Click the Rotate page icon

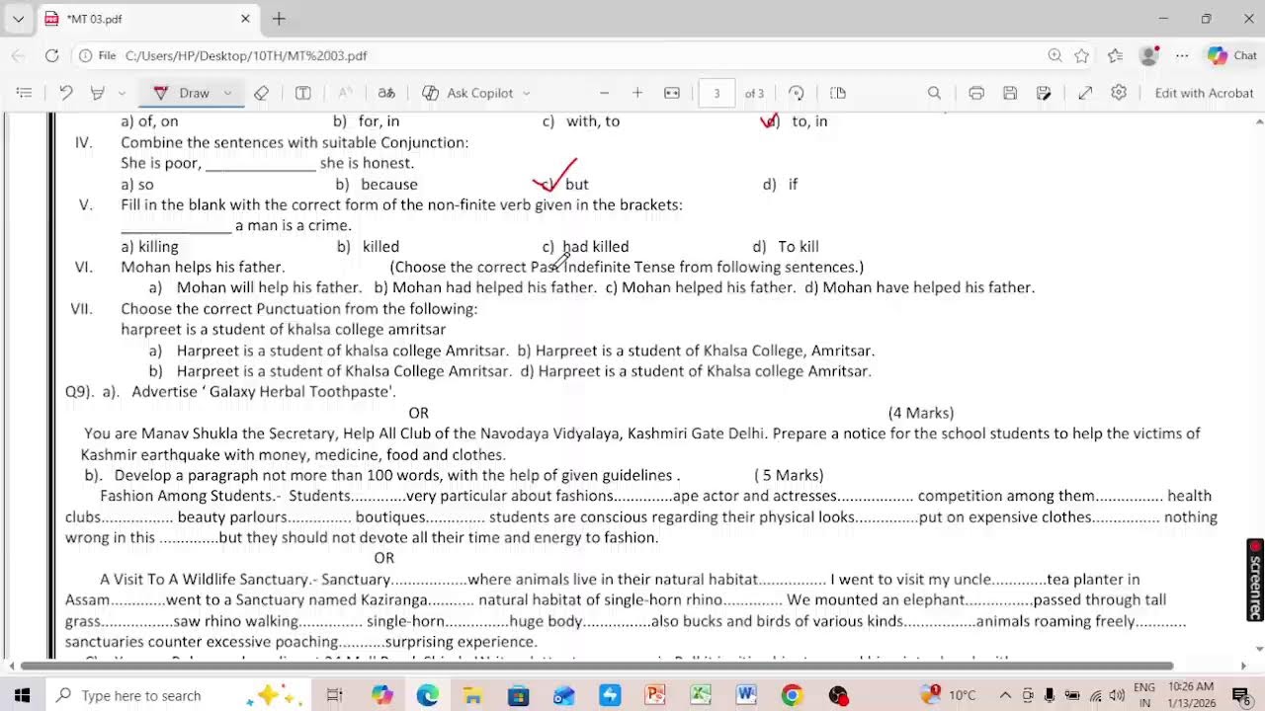coord(797,93)
